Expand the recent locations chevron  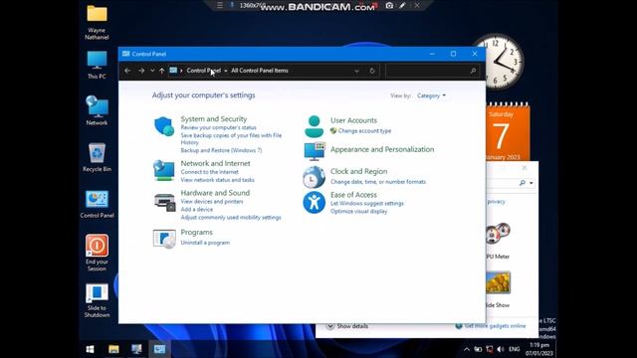(152, 71)
